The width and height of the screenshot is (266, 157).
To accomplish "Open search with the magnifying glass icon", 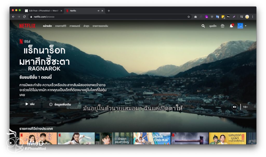I will point(203,26).
